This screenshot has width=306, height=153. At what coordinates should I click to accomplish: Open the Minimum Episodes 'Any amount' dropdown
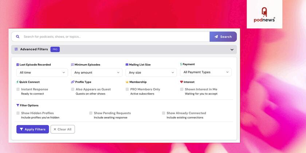click(x=97, y=72)
